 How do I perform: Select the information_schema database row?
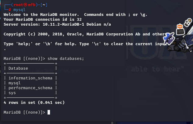coord(30,78)
